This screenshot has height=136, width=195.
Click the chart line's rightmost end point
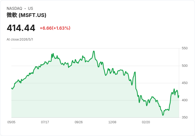179,96
